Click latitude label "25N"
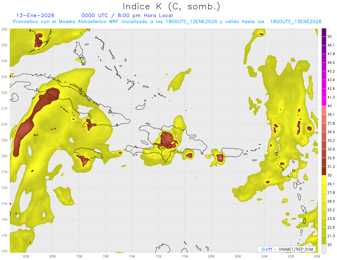337x260 pixels. pyautogui.click(x=4, y=45)
